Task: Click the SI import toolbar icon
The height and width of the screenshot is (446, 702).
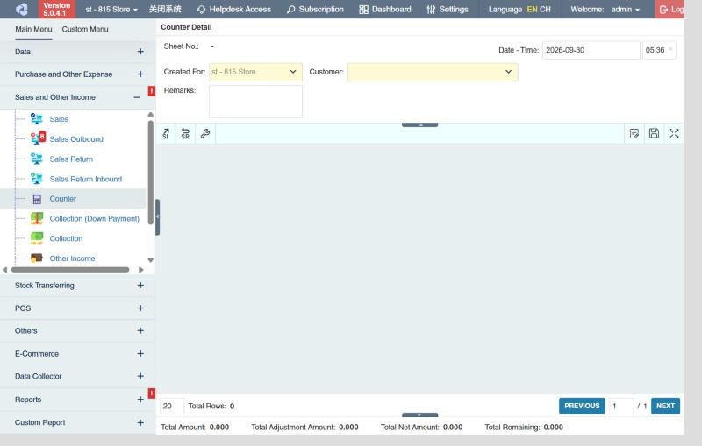Action: pos(166,133)
